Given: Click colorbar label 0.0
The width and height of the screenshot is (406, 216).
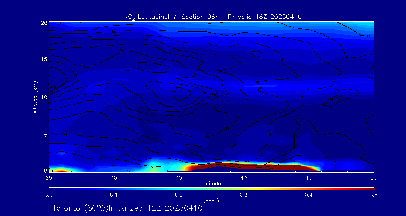Looking at the screenshot, I should pos(48,195).
